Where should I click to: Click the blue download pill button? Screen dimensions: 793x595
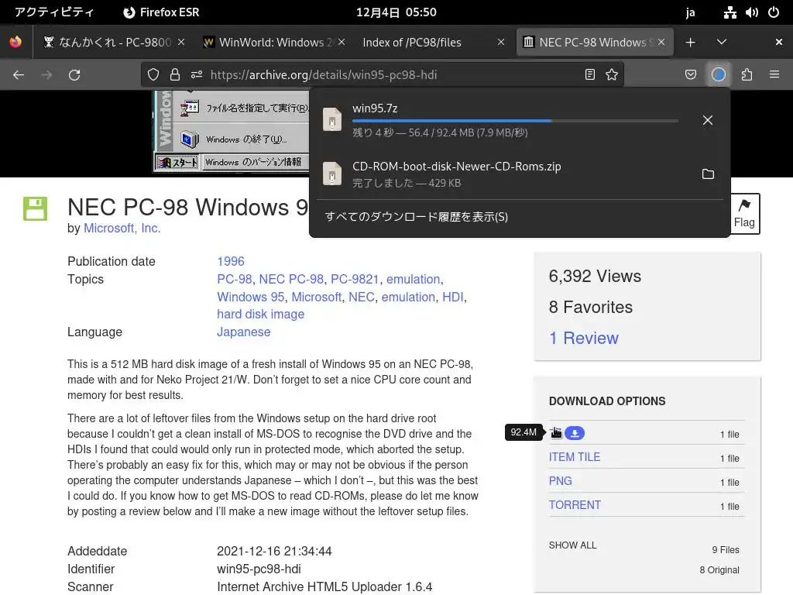[x=575, y=433]
